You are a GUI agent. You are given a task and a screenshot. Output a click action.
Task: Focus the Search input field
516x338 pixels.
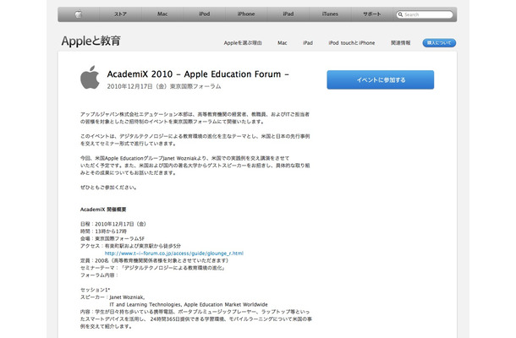425,14
